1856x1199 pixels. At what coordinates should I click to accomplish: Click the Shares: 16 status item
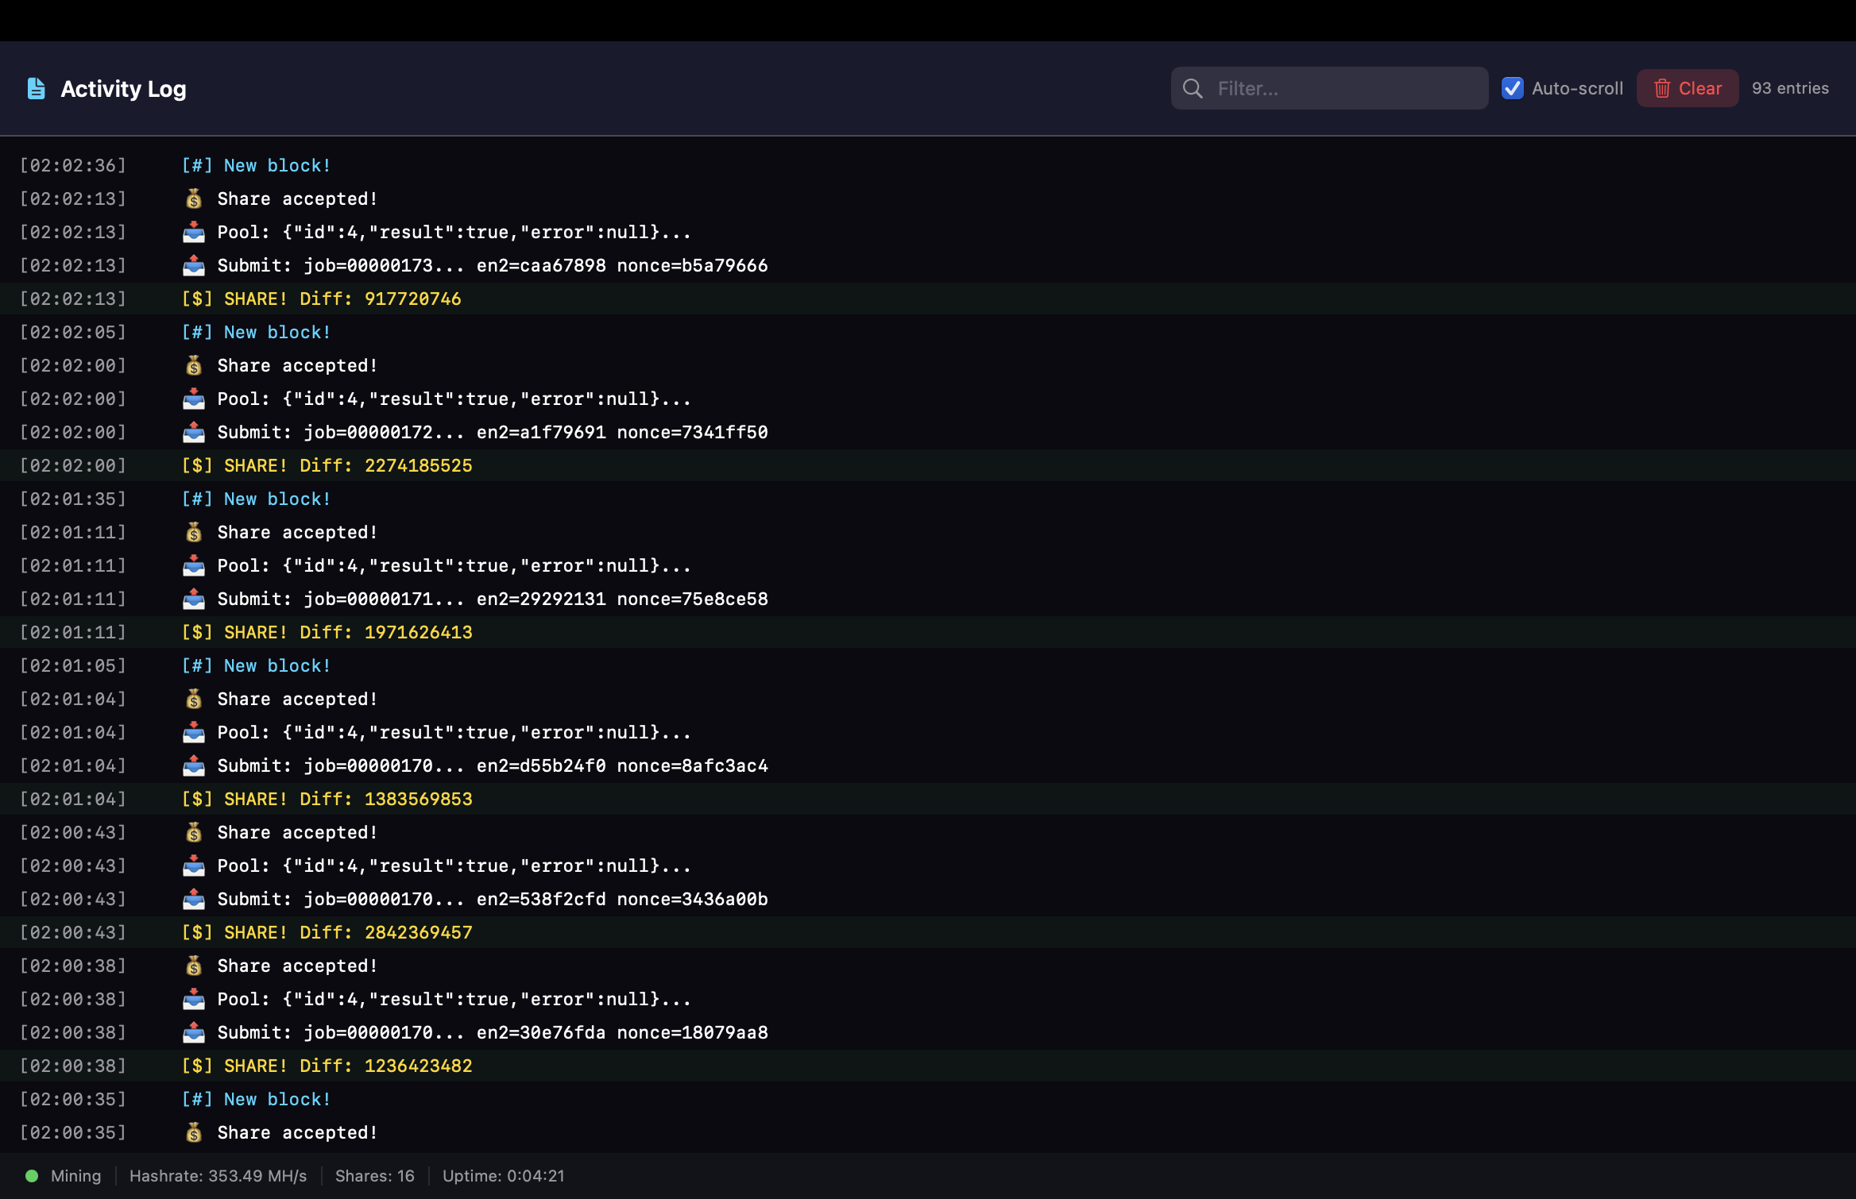[374, 1176]
